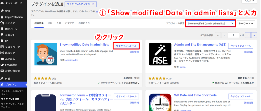The height and width of the screenshot is (111, 261).
Task: Click the document icon beside LP
Action: 2,41
